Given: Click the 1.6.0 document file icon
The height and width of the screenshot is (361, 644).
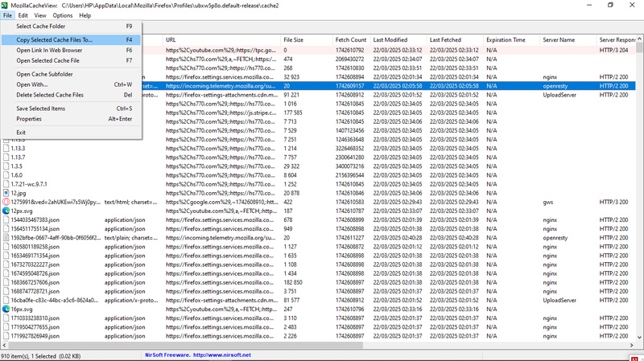Looking at the screenshot, I should [x=6, y=174].
